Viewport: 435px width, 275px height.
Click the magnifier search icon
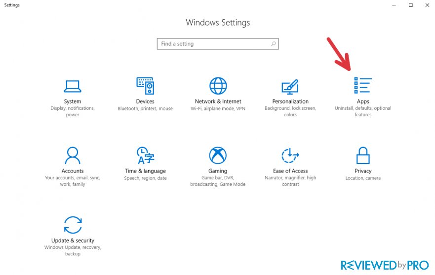(273, 44)
